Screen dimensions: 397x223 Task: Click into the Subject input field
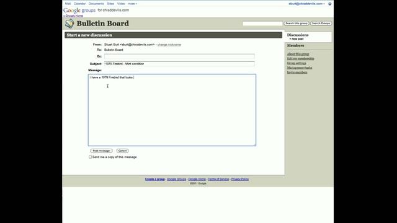tap(179, 64)
